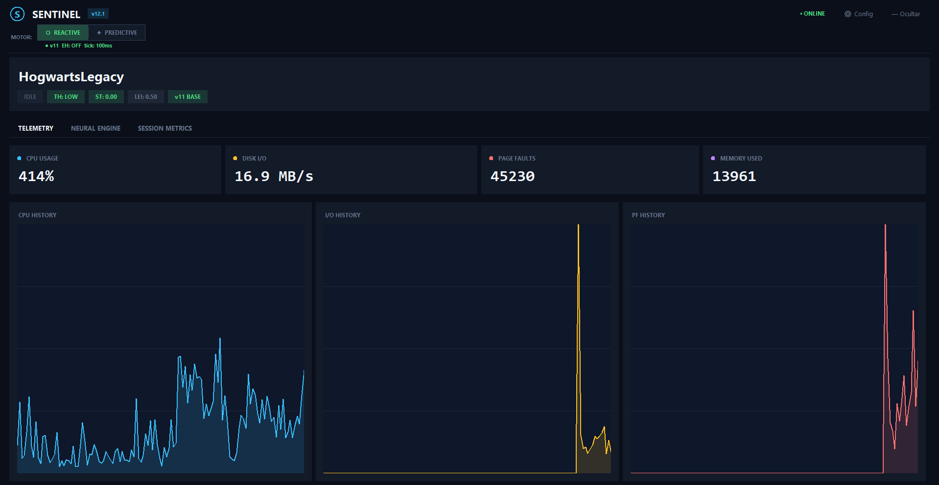The width and height of the screenshot is (939, 485).
Task: Click the IDLE status badge
Action: point(30,97)
